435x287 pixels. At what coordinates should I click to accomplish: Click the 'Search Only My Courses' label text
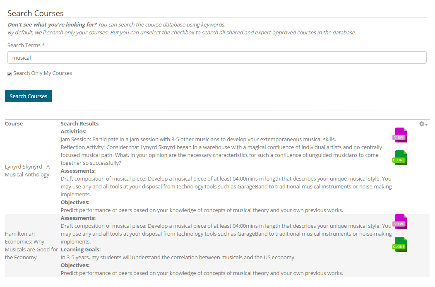[43, 73]
